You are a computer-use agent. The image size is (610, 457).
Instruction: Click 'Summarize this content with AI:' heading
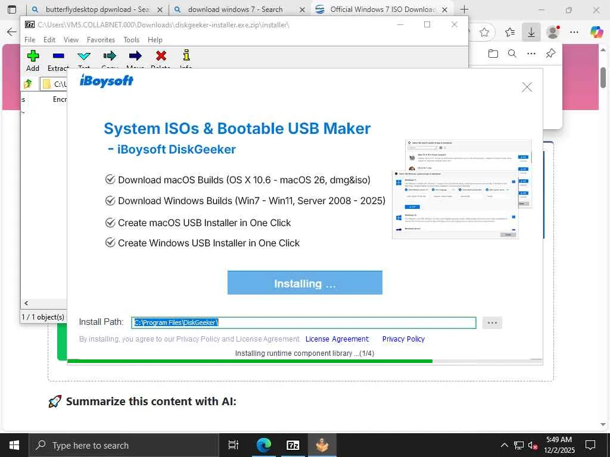pyautogui.click(x=151, y=401)
